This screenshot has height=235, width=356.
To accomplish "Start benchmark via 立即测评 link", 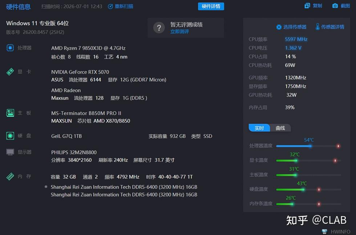I will [179, 32].
